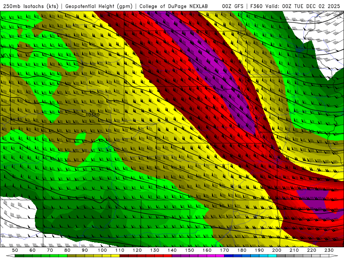The image size is (344, 258).
Task: Click the legend value '210'
Action: [295, 250]
